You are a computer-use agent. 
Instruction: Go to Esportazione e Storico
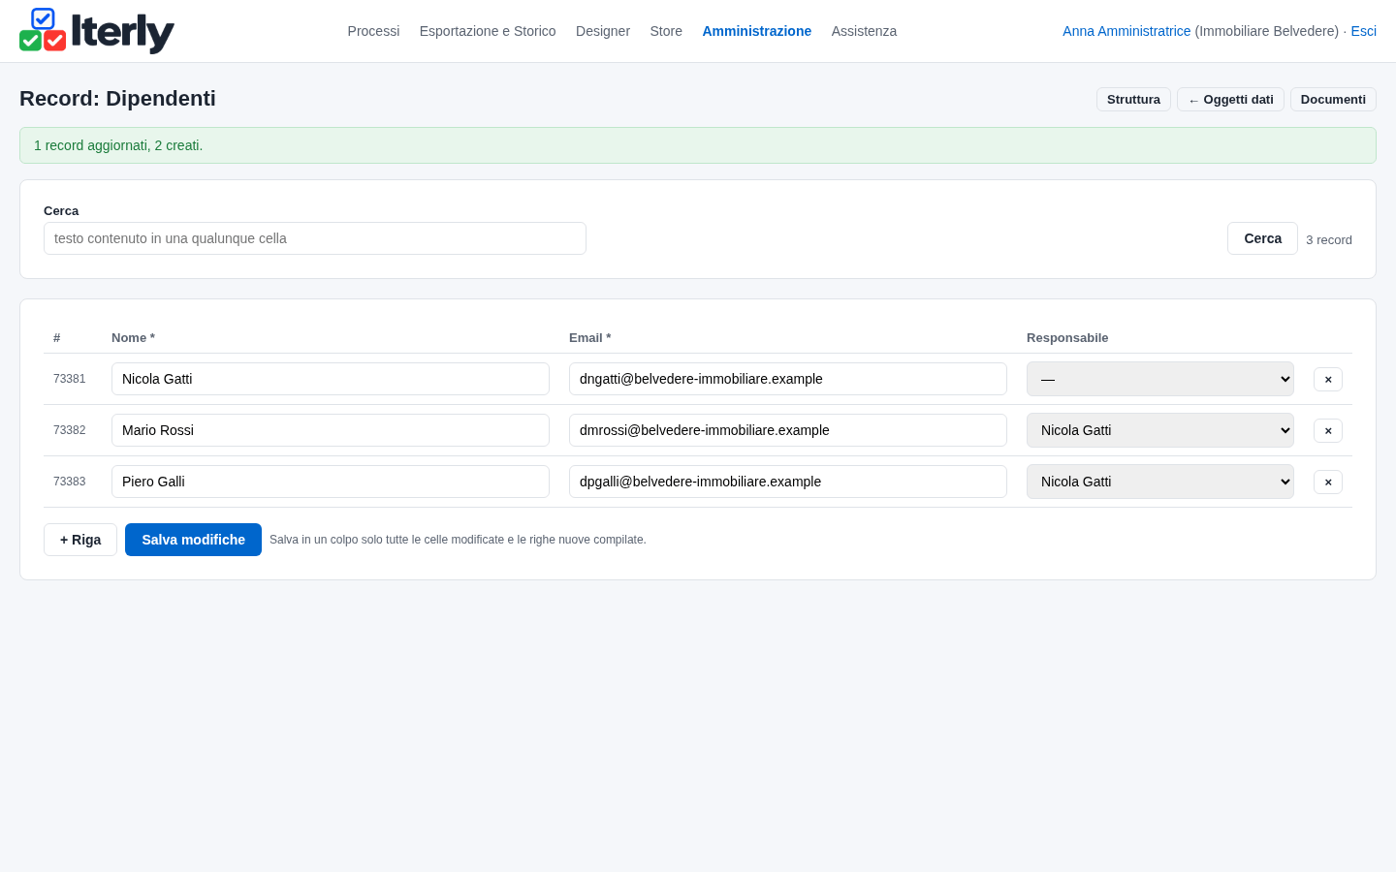tap(488, 31)
